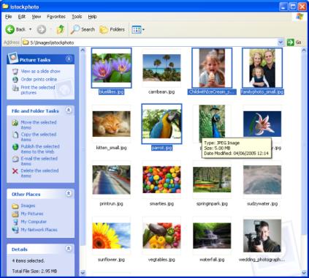Go up one folder level

(61, 29)
